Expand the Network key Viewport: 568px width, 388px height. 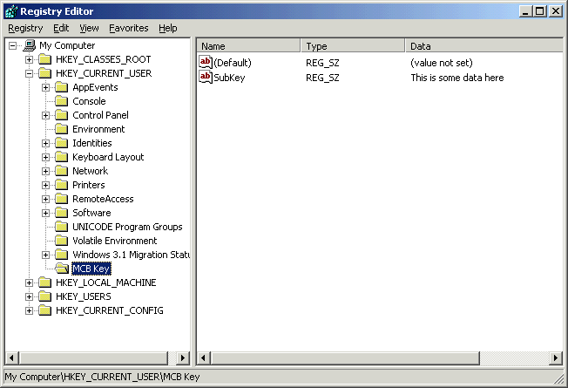pos(45,171)
